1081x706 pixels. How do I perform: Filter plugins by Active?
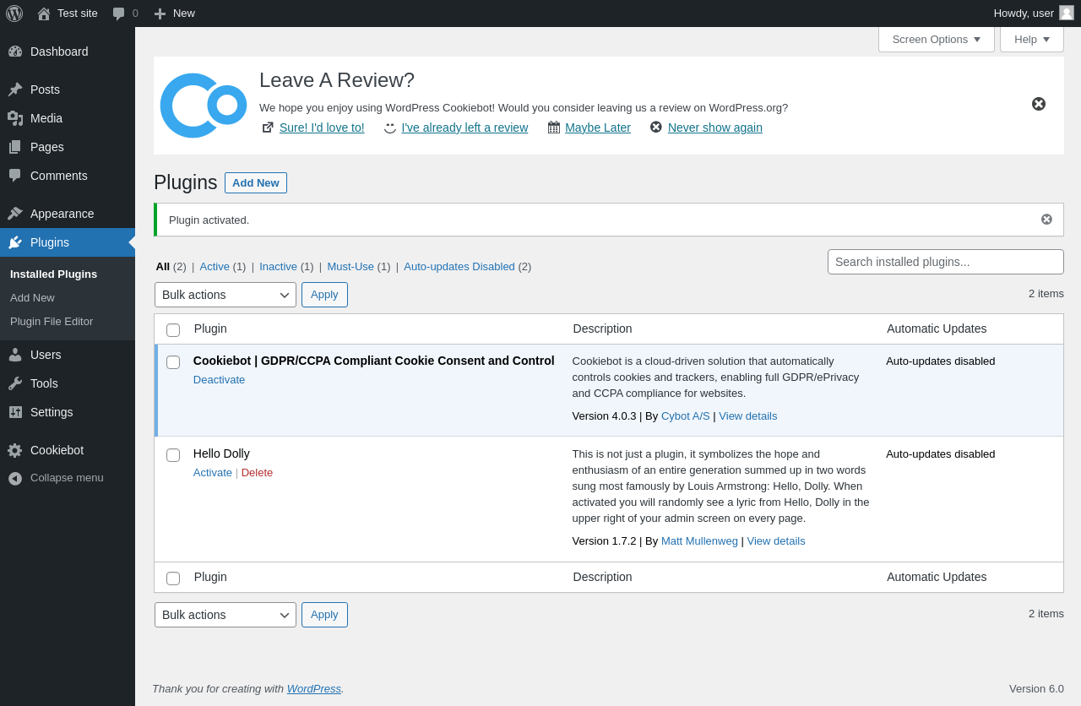pos(215,266)
